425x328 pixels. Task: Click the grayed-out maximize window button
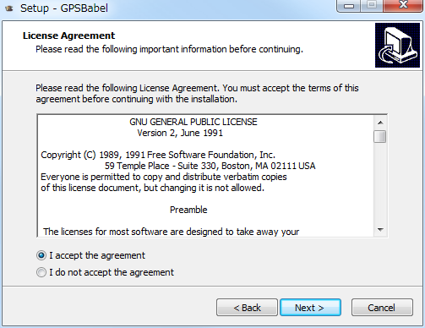[372, 6]
